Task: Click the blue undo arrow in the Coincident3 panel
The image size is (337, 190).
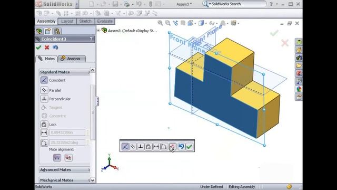Action: (x=55, y=47)
